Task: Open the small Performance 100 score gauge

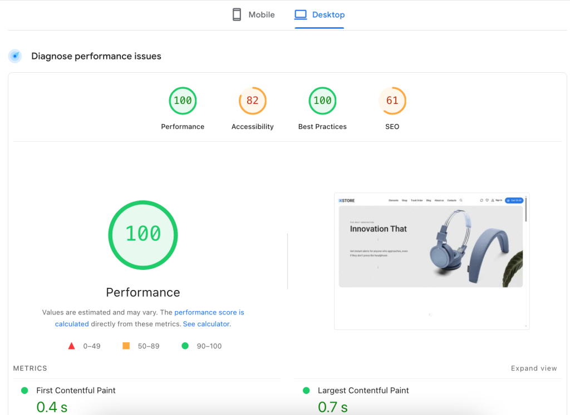Action: point(183,101)
